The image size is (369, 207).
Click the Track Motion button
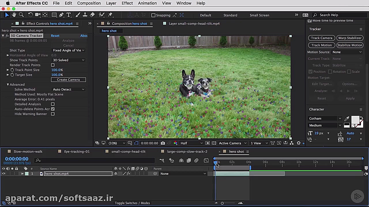point(321,45)
